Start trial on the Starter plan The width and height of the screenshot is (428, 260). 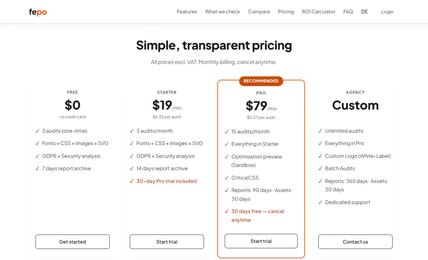coord(167,242)
